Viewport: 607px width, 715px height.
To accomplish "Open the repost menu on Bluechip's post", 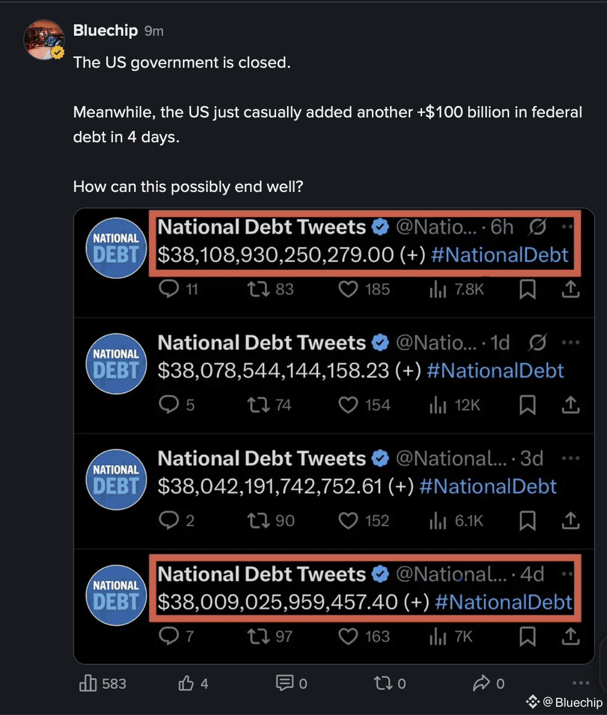I will 384,683.
